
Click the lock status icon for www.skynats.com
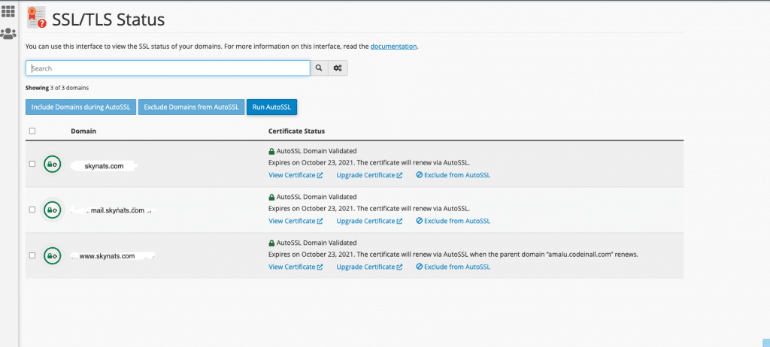(52, 255)
